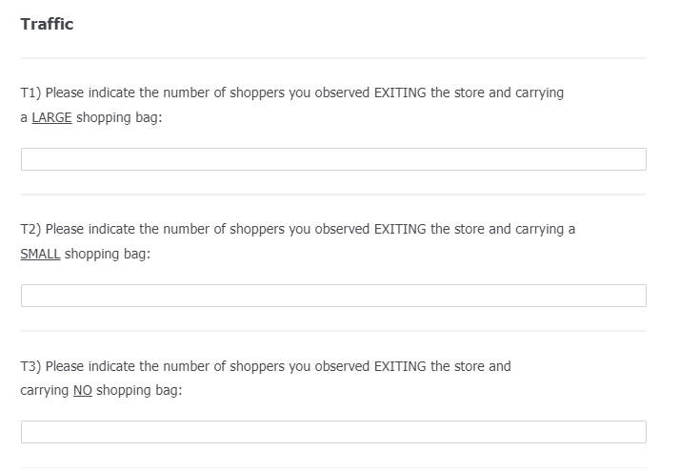Click the word EXITING in question T1

400,93
